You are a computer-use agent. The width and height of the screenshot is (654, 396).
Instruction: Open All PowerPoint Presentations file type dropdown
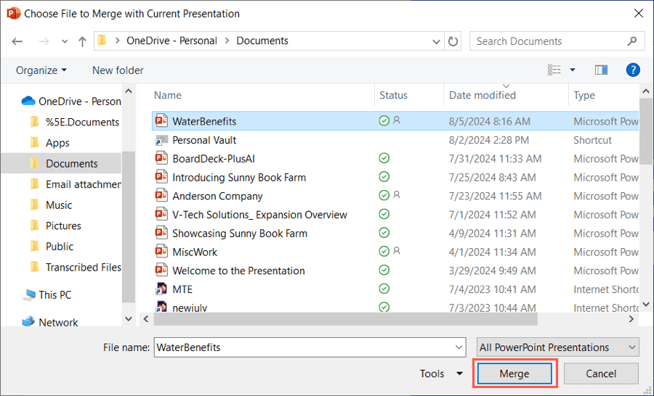tap(557, 347)
